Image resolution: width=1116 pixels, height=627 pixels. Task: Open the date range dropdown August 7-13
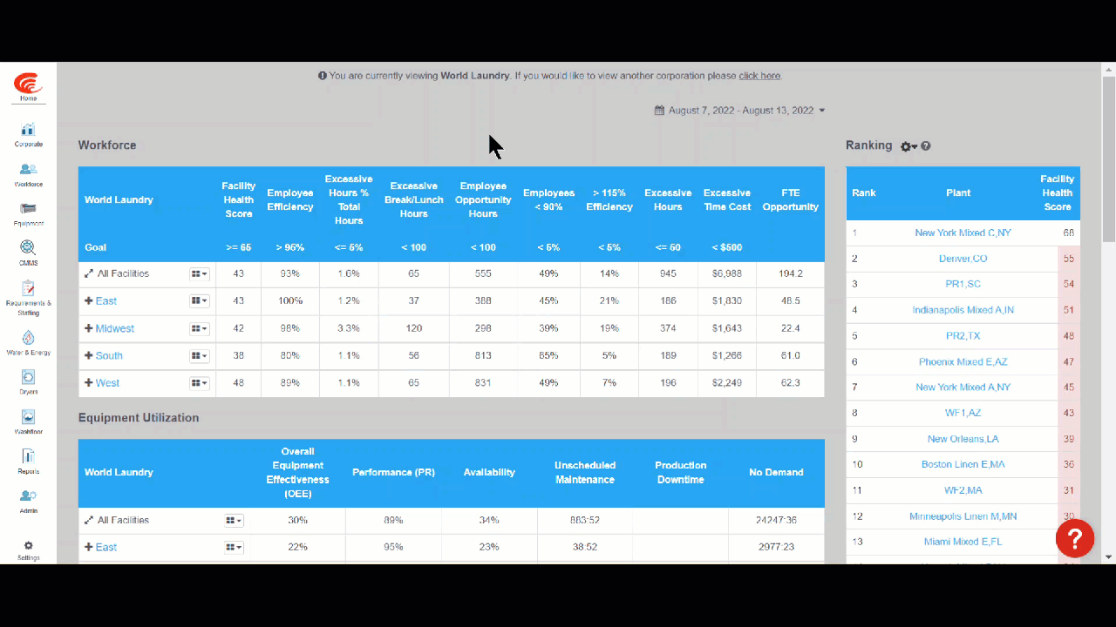pyautogui.click(x=739, y=111)
